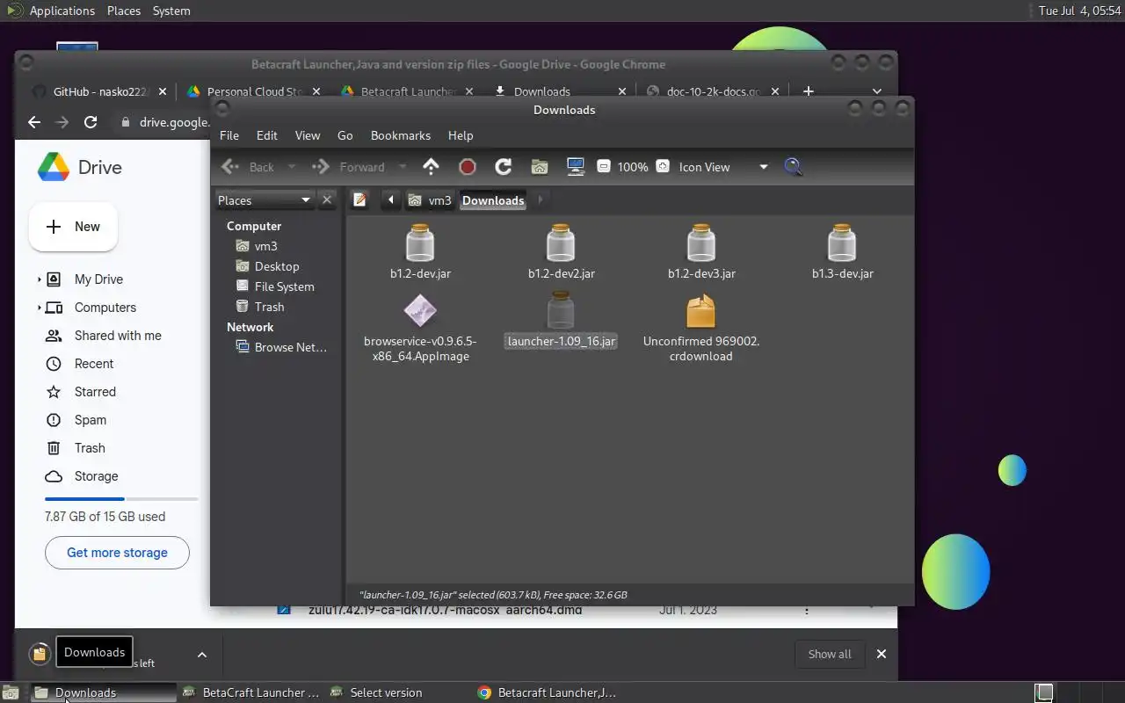This screenshot has height=703, width=1125.
Task: Switch to BetaCraft Launcher taskbar window
Action: (252, 692)
